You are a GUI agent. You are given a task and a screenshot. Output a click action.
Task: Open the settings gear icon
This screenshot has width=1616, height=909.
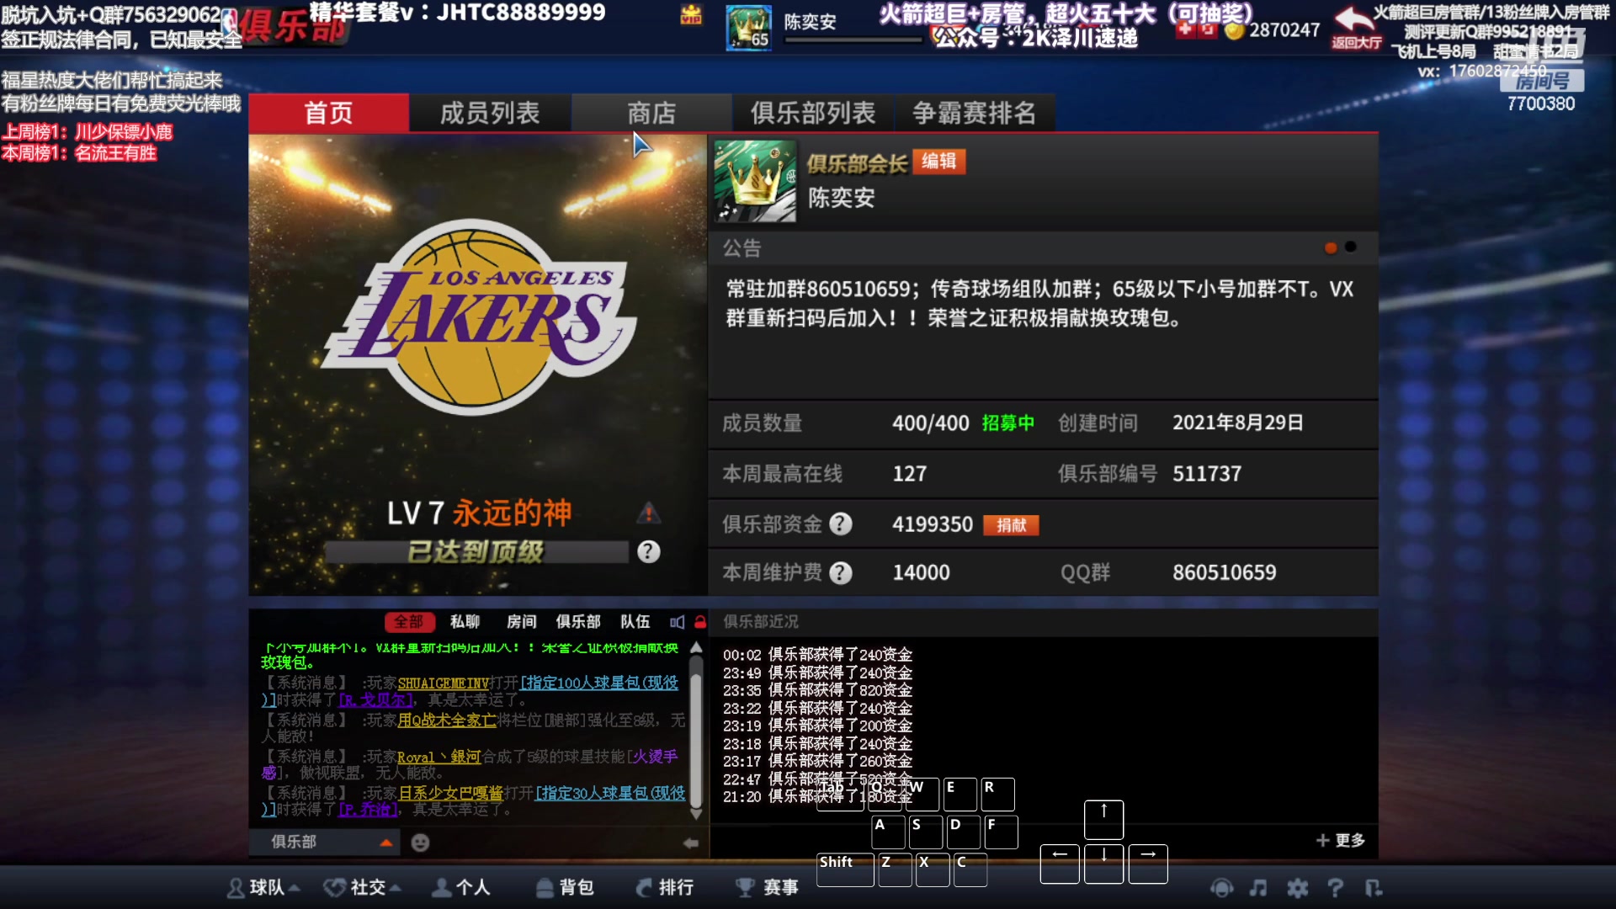coord(1298,888)
